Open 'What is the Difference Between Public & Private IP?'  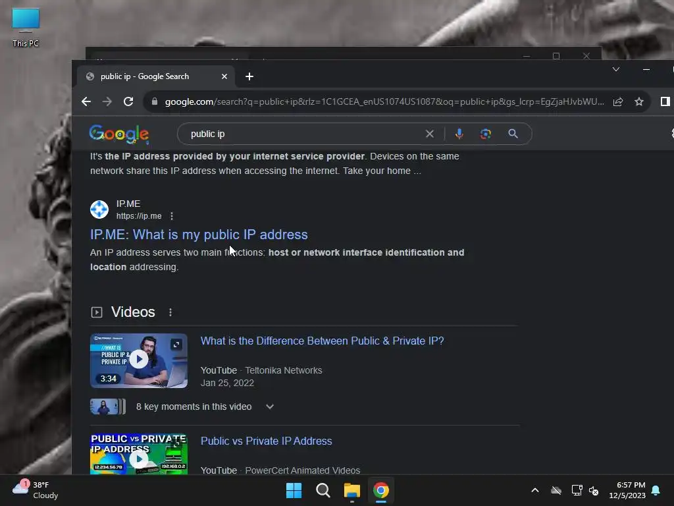[322, 341]
